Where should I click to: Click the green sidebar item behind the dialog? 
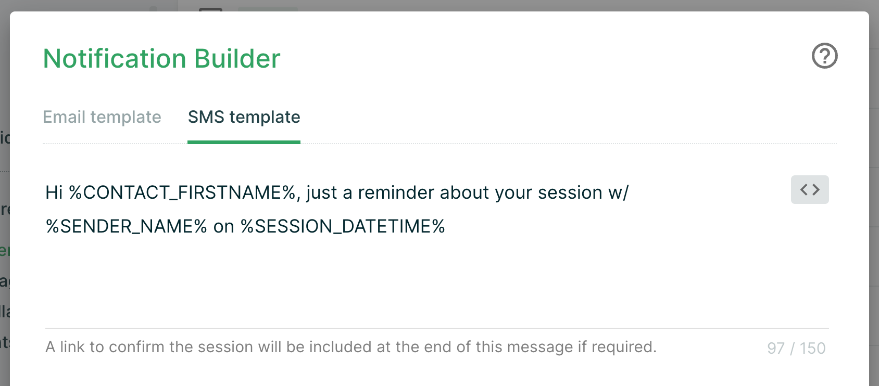point(5,250)
